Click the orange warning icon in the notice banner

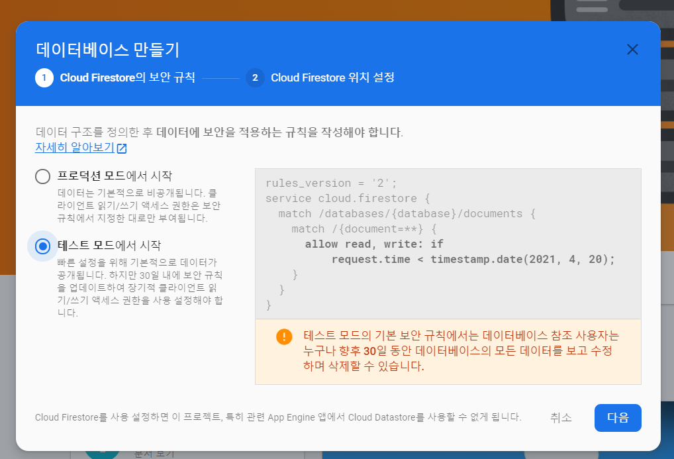click(x=283, y=336)
